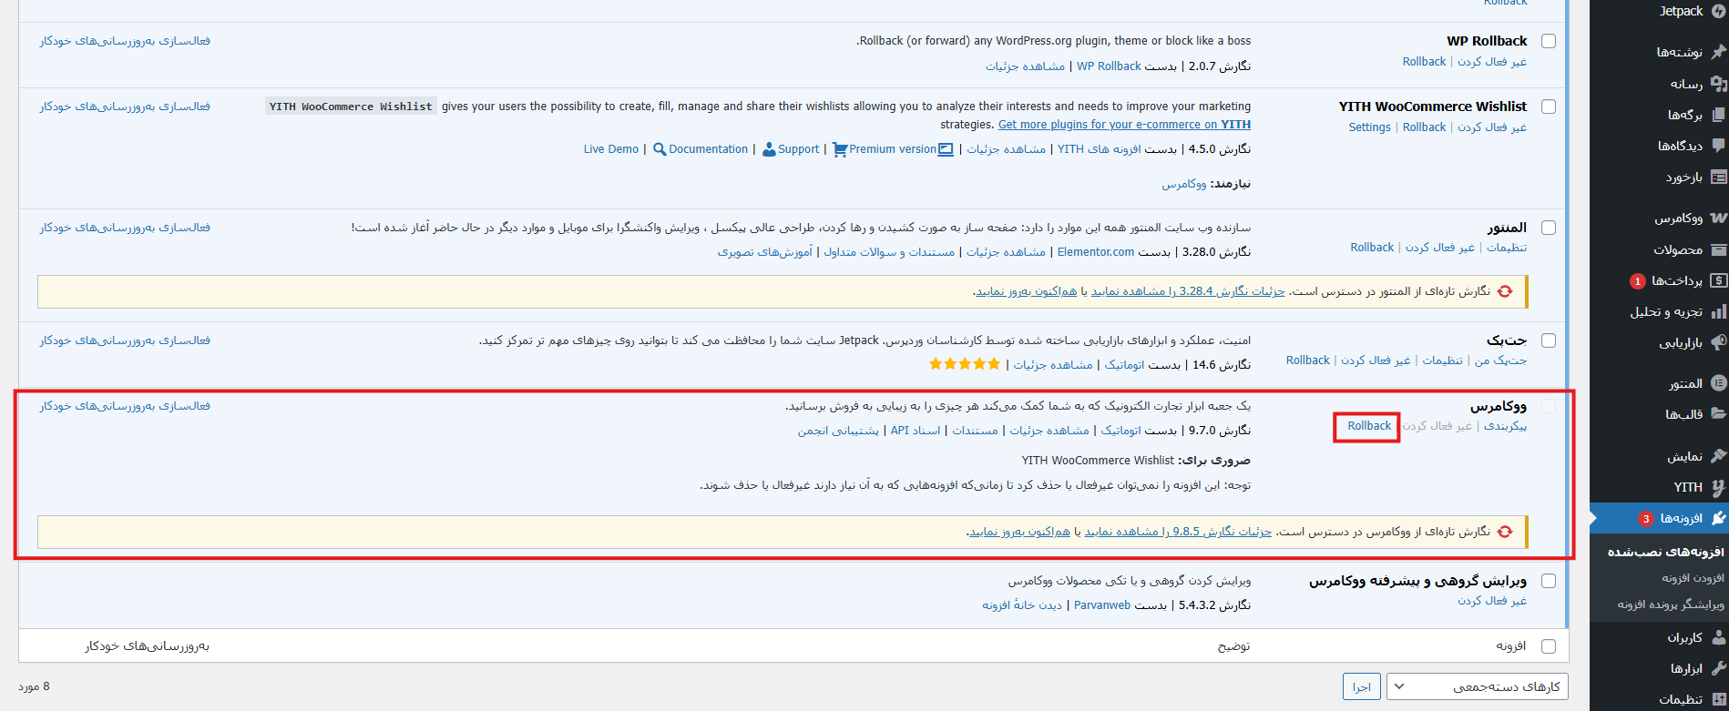Viewport: 1729px width, 711px height.
Task: Open Payments icon (پرداخت‌ها)
Action: [x=1718, y=280]
